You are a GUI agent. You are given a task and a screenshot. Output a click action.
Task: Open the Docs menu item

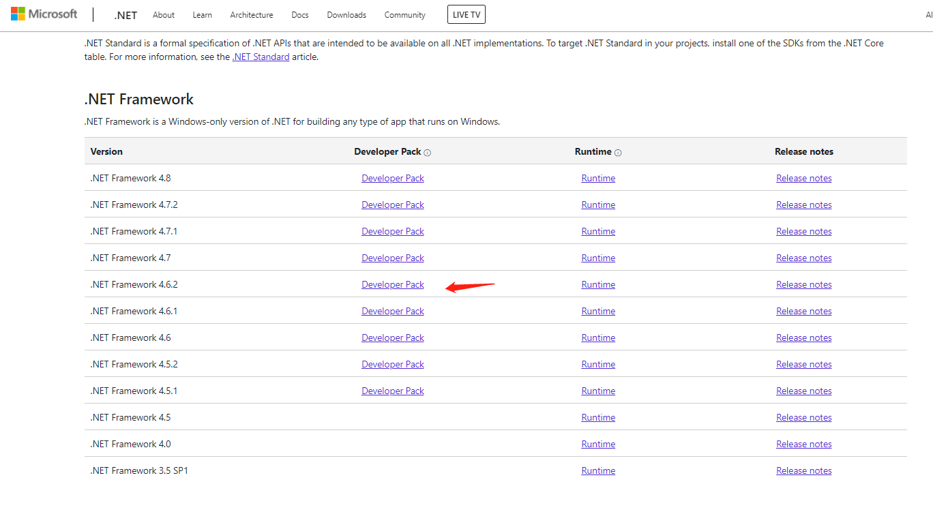coord(300,15)
